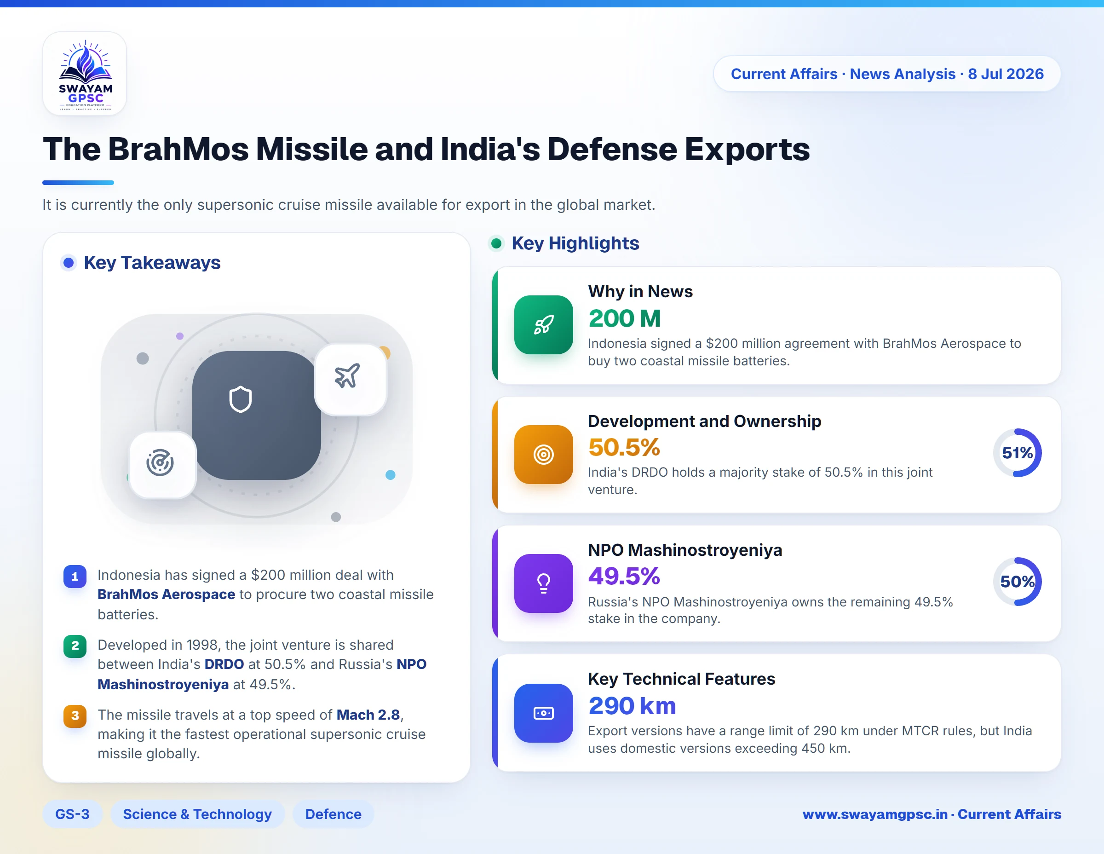
Task: Click the text Russia's NPO Mashinostroyeniya owns remaining stake
Action: (x=770, y=610)
